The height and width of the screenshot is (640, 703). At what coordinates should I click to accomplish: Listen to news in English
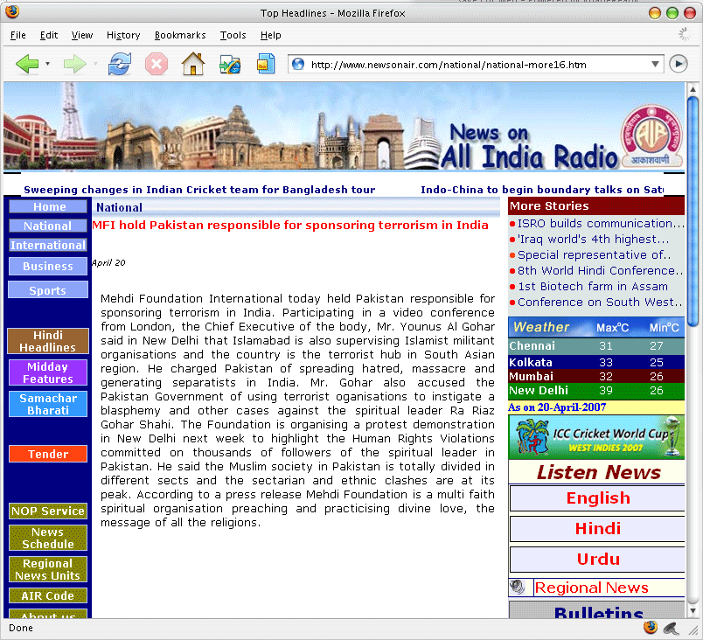(x=598, y=498)
